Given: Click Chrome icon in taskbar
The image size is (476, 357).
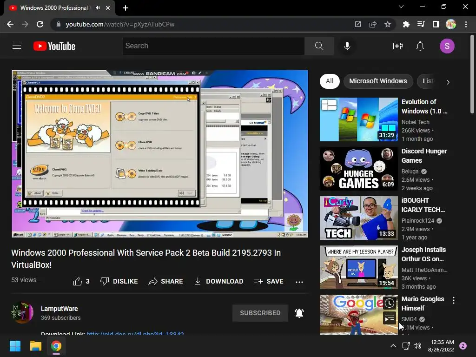Looking at the screenshot, I should (56, 346).
